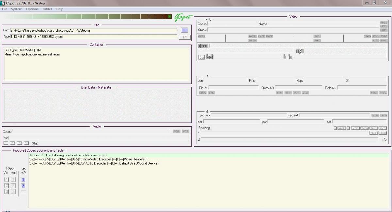Select audio stream button 3
Image resolution: width=392 pixels, height=212 pixels.
pyautogui.click(x=20, y=143)
